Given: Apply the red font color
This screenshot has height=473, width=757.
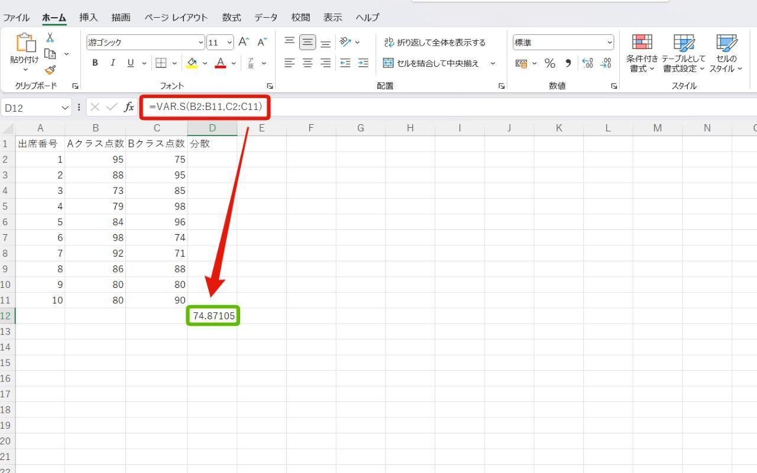Looking at the screenshot, I should point(221,63).
